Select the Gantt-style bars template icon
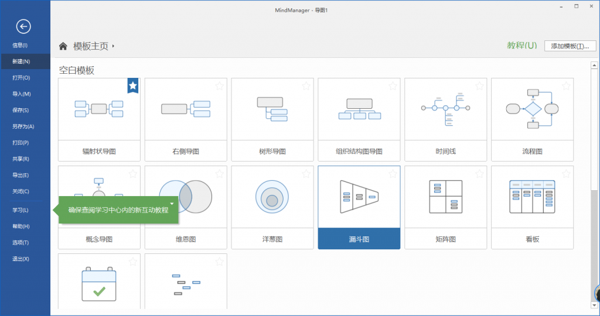600x316 pixels. pos(186,284)
